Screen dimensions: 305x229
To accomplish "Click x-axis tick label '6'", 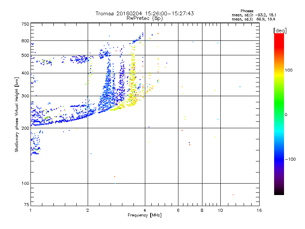I will (178, 210).
